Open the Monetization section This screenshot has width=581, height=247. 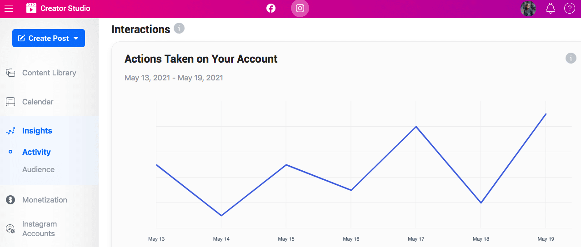(x=45, y=200)
